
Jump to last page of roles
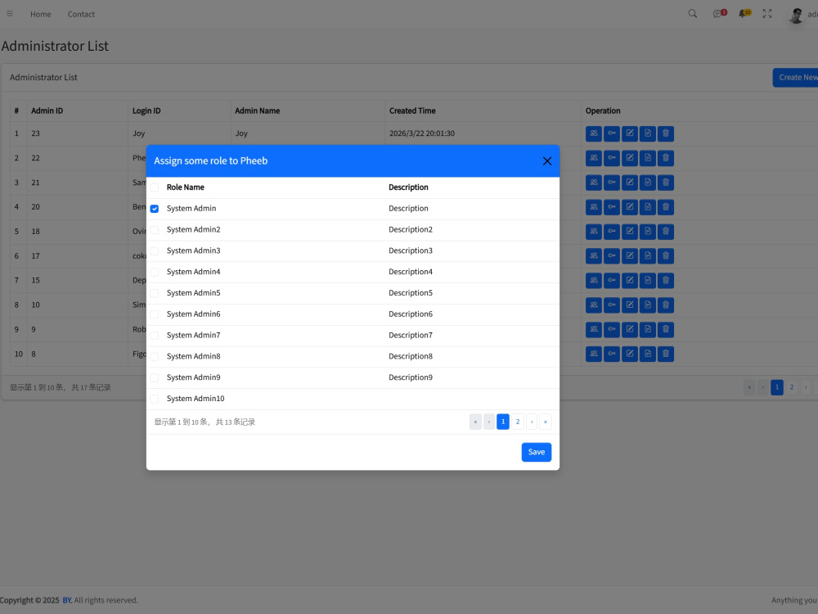545,422
